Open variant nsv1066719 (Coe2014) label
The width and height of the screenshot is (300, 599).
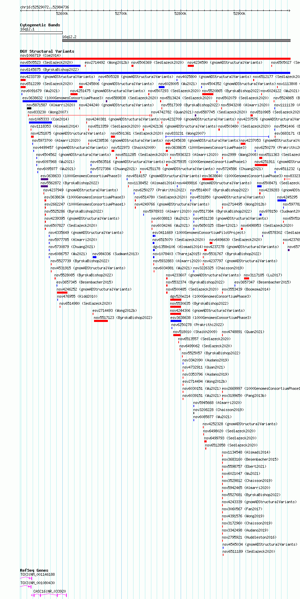(x=40, y=55)
